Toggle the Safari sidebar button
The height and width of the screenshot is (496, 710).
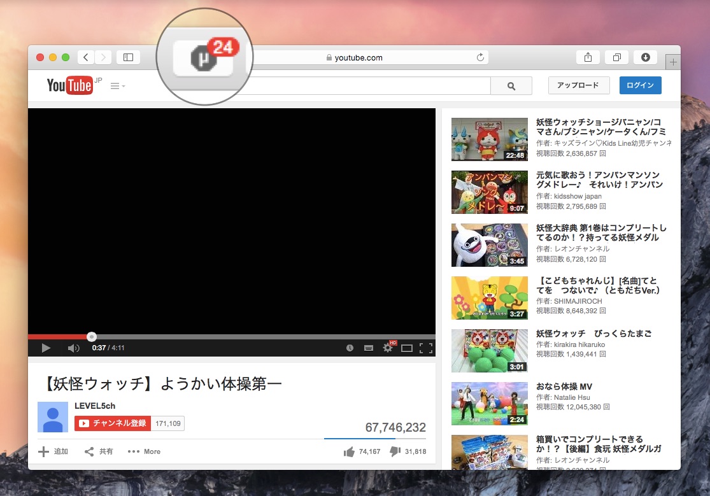coord(128,57)
